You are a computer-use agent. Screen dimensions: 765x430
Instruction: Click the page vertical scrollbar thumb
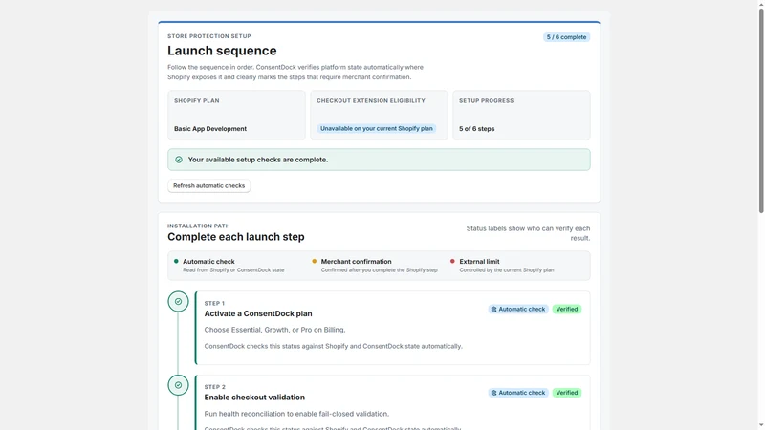coord(761,110)
